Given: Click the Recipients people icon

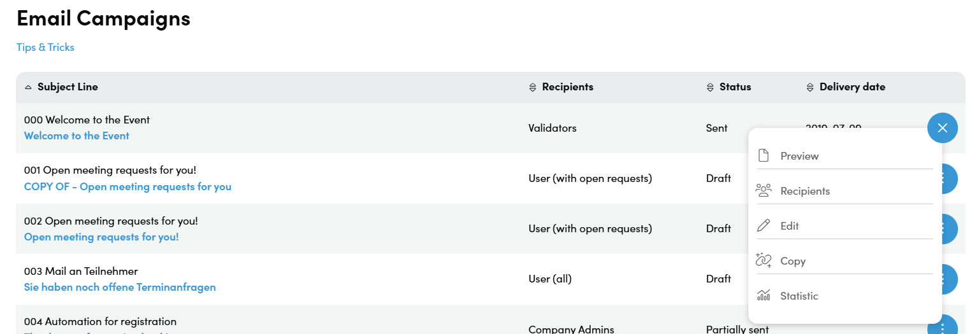Looking at the screenshot, I should coord(764,190).
